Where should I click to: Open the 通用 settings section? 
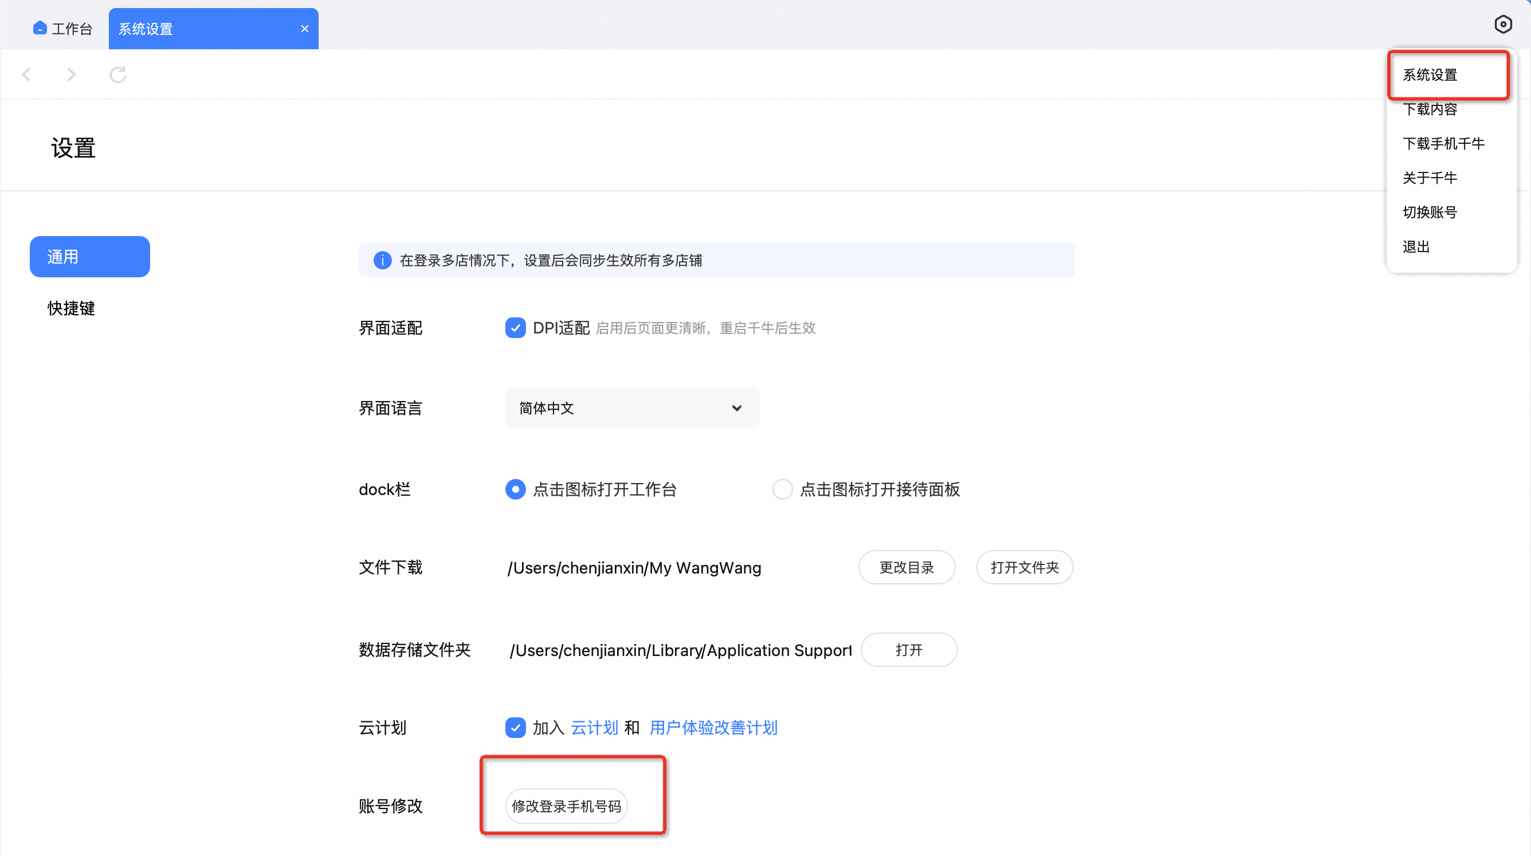90,257
